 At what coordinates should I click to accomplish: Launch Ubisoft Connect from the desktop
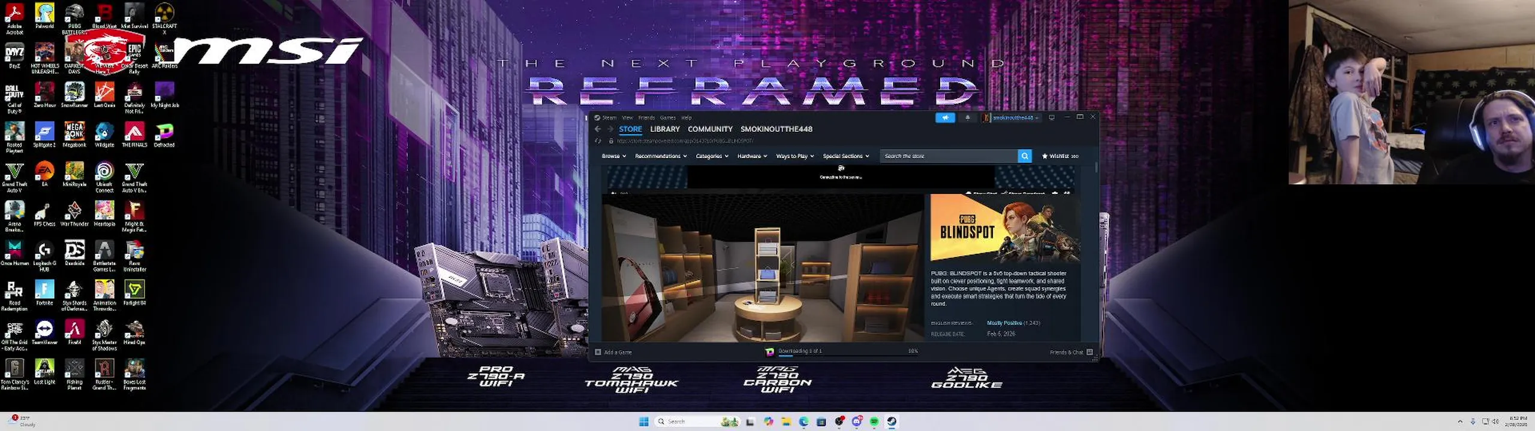pyautogui.click(x=104, y=177)
